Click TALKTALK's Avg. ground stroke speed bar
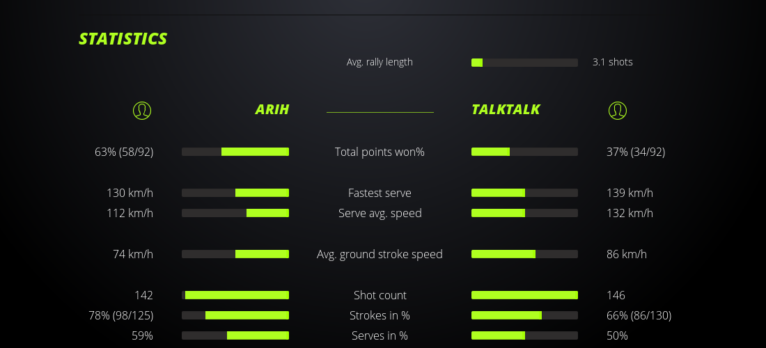 [x=524, y=254]
